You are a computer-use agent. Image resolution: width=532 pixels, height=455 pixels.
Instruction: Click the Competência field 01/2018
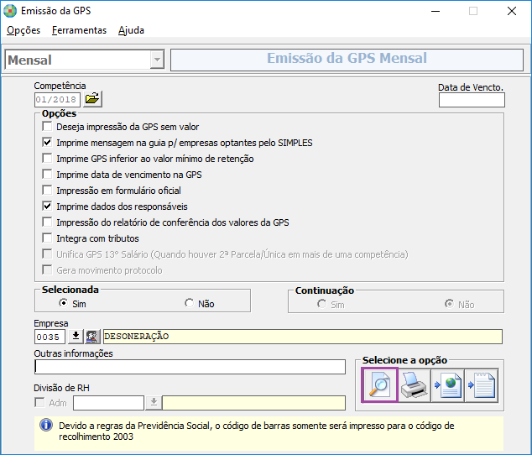(57, 100)
